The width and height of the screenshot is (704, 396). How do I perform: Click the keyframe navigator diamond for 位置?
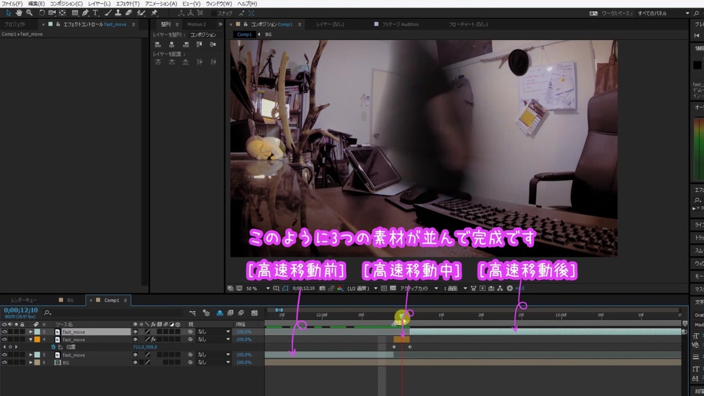[x=9, y=347]
